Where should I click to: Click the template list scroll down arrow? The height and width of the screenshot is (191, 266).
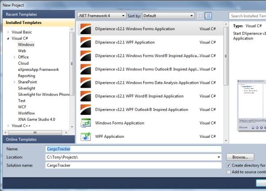226,140
